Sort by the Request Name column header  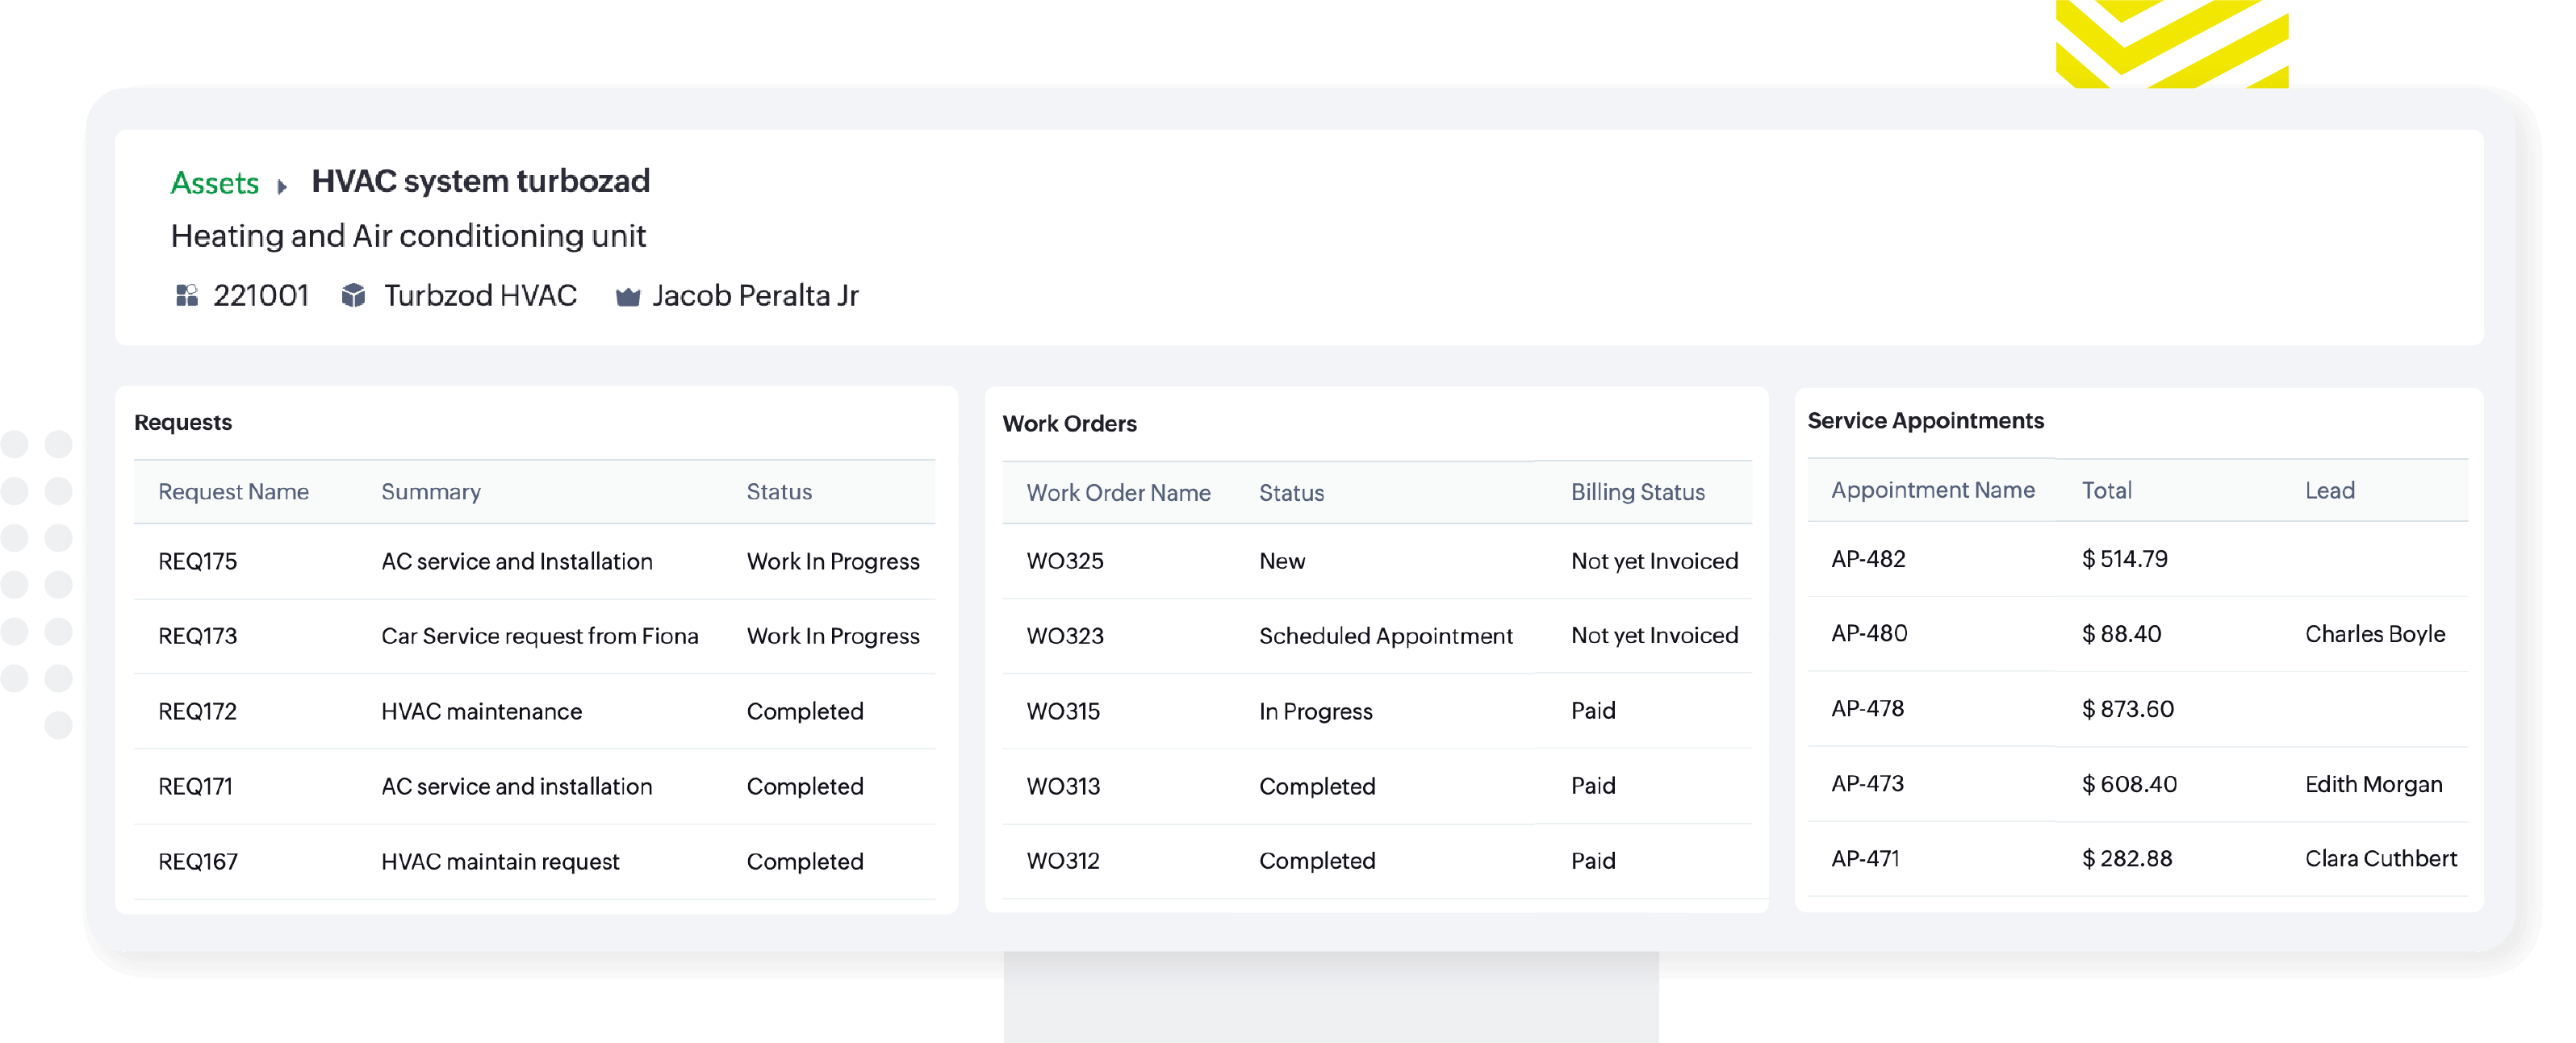click(233, 491)
